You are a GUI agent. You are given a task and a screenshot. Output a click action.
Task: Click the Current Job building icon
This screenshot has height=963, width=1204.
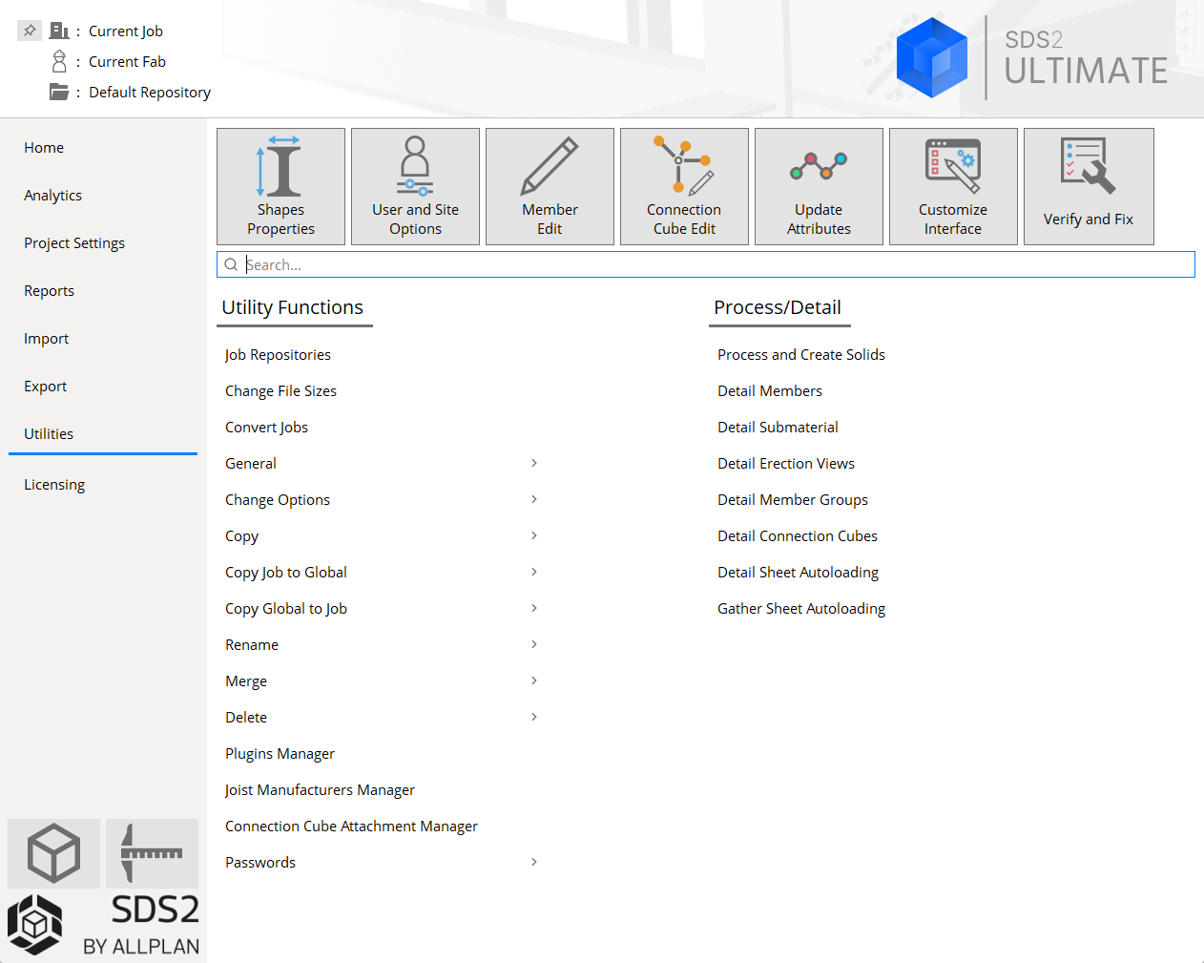[59, 31]
